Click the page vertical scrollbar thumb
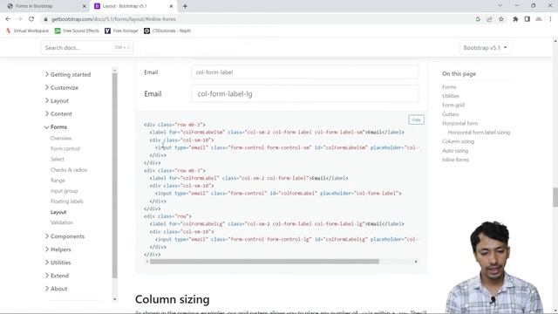 click(x=555, y=197)
